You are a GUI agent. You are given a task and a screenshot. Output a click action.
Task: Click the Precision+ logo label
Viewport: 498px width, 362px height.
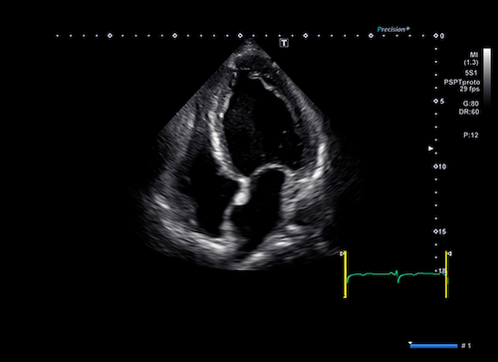click(393, 30)
